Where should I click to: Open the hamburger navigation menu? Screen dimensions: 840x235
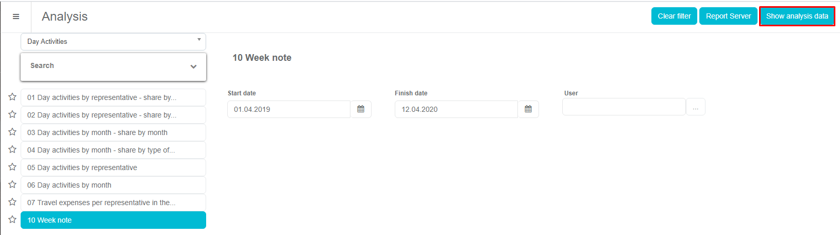click(16, 16)
